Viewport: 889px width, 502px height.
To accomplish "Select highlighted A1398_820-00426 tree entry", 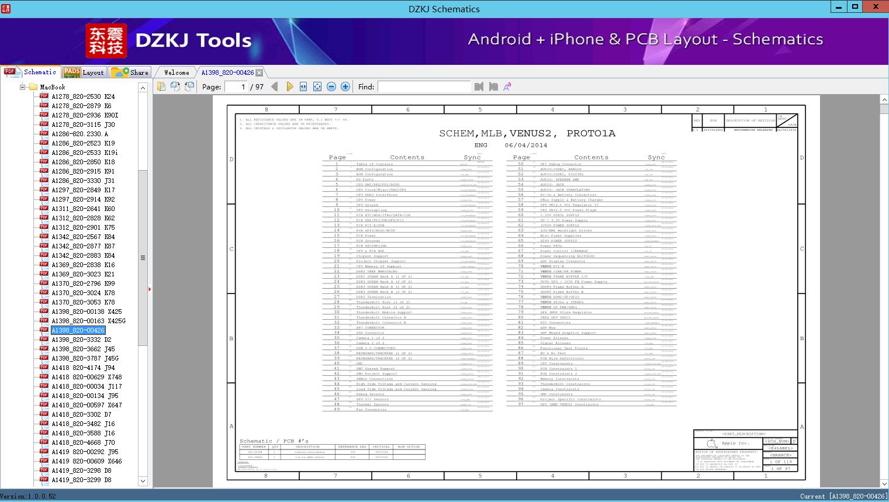I will (78, 330).
